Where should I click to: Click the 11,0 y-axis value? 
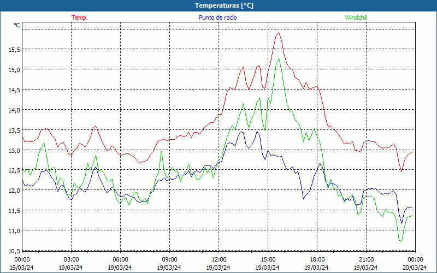coord(15,231)
